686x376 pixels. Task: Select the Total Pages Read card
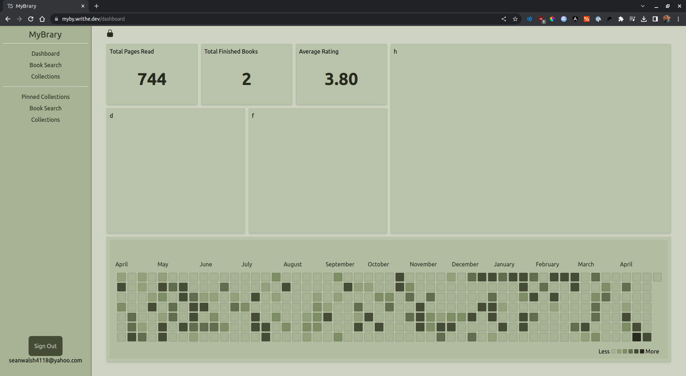point(152,74)
